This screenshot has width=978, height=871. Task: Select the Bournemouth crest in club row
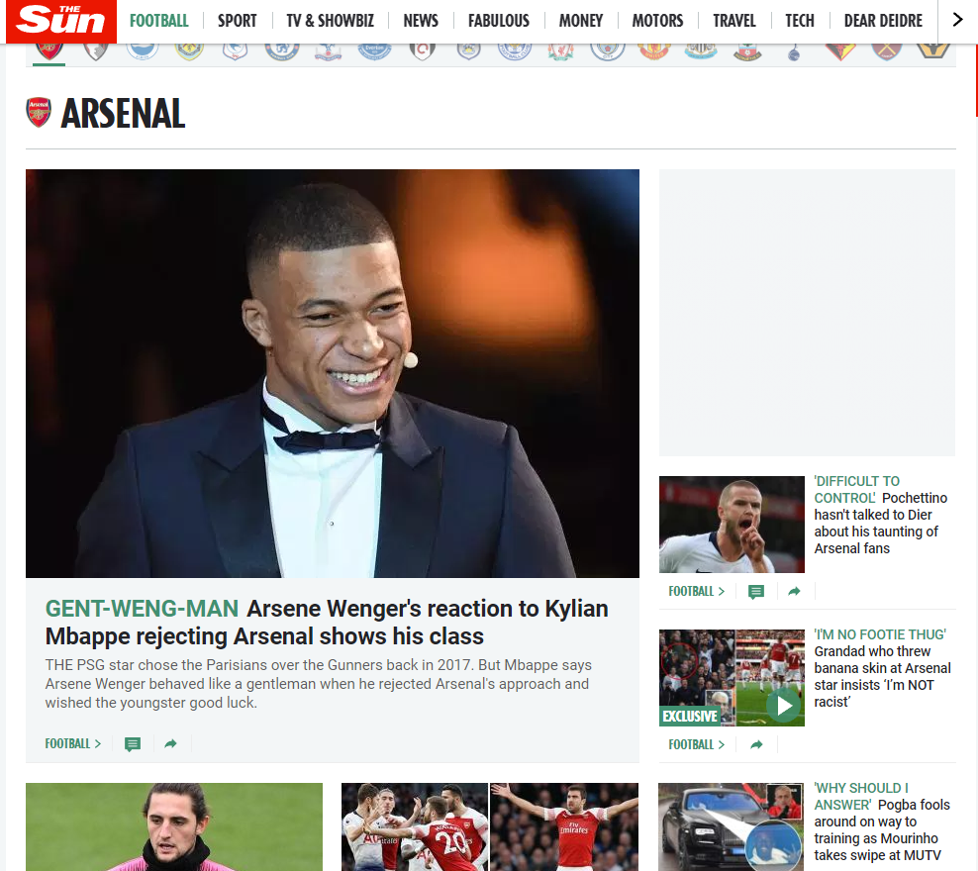coord(96,51)
